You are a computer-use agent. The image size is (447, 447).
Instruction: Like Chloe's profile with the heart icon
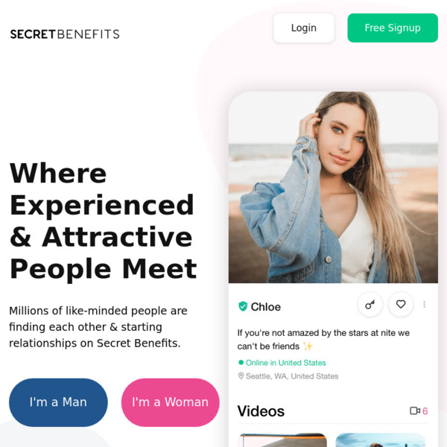point(401,305)
